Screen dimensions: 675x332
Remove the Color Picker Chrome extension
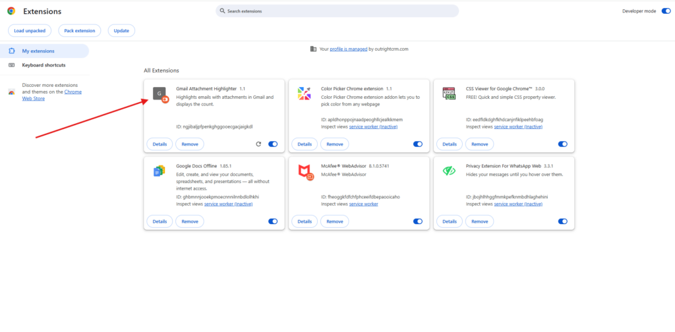click(334, 144)
